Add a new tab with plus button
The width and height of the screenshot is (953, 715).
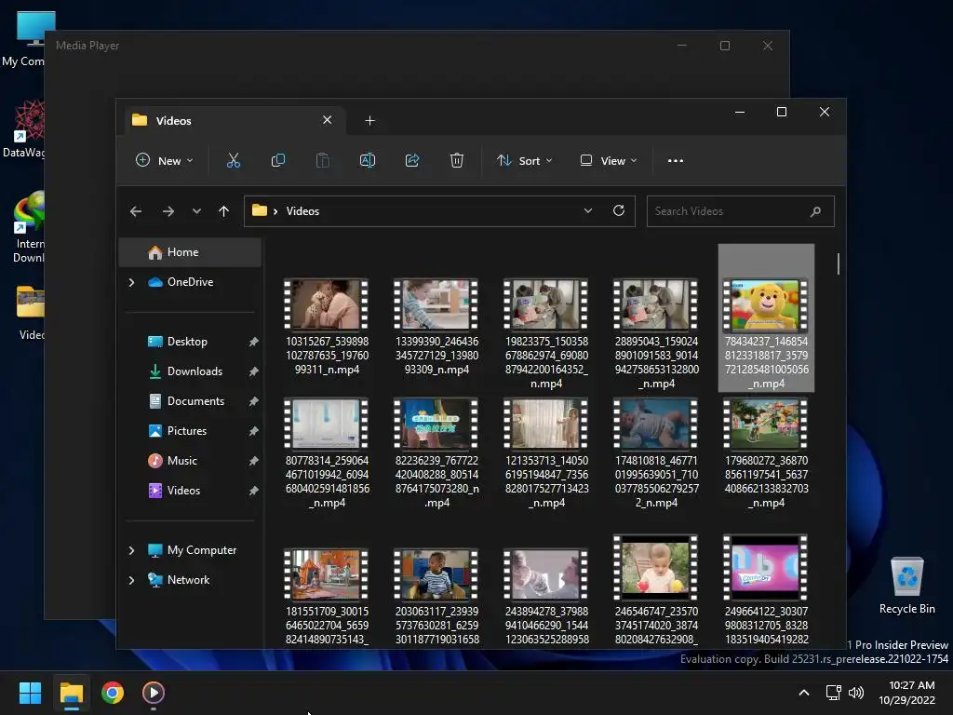pyautogui.click(x=369, y=120)
